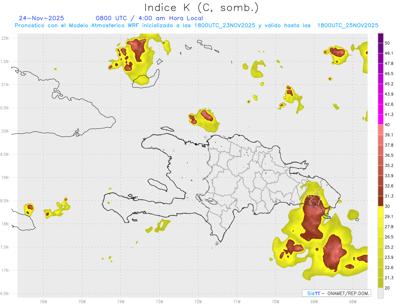396x306 pixels.
Task: Click the "72W" longitude label
Action: click(x=198, y=301)
